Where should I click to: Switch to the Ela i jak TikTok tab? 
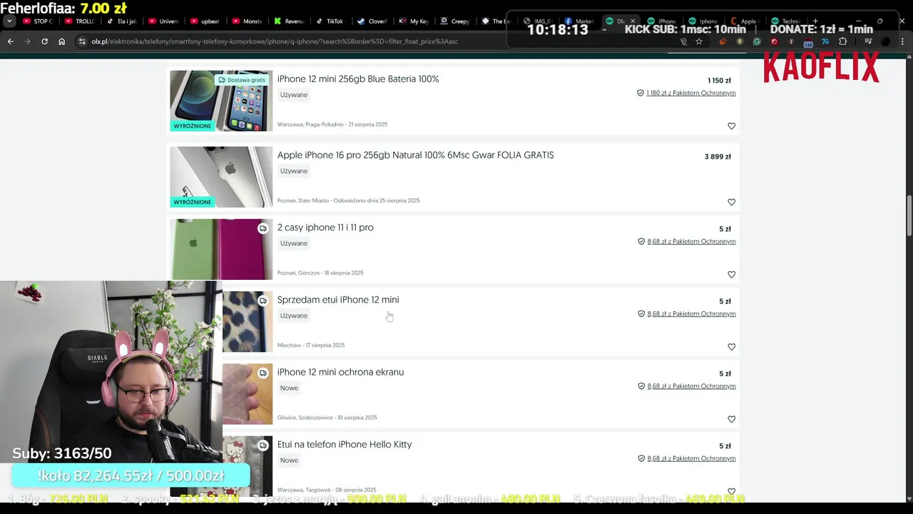click(x=122, y=21)
